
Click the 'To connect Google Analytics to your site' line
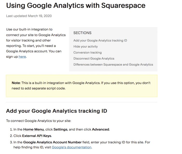pos(39,121)
